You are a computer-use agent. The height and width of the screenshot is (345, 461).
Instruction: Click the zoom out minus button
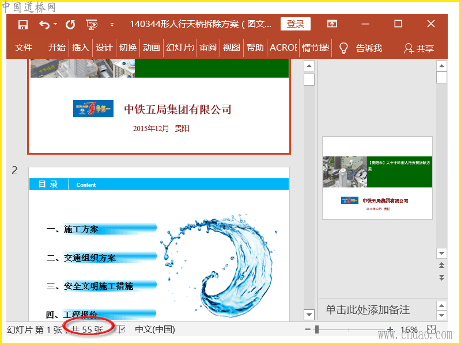[308, 329]
